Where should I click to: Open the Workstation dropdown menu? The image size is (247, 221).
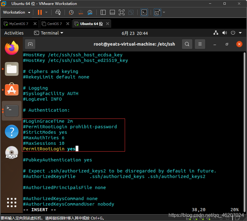(17, 12)
